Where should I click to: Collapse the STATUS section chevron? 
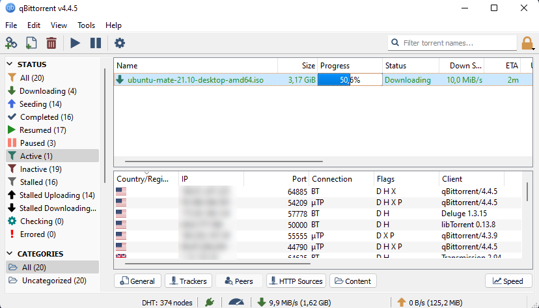(10, 64)
